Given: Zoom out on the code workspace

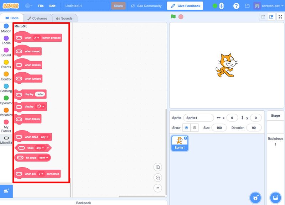Looking at the screenshot, I should coord(158,178).
